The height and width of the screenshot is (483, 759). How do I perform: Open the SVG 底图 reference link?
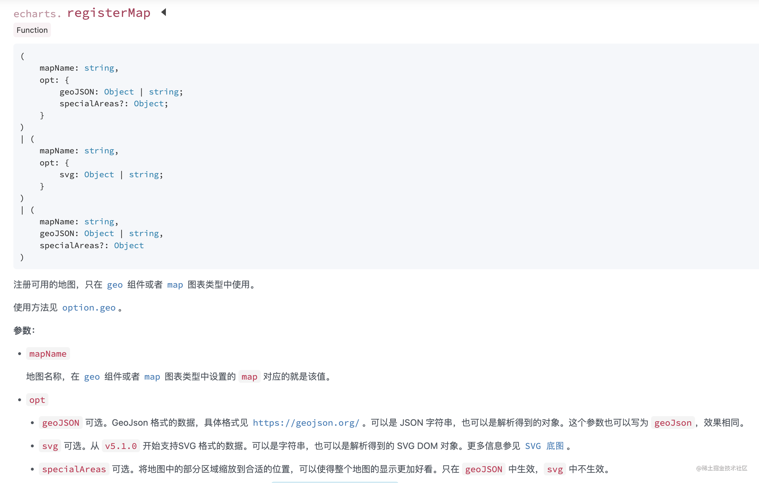(545, 446)
